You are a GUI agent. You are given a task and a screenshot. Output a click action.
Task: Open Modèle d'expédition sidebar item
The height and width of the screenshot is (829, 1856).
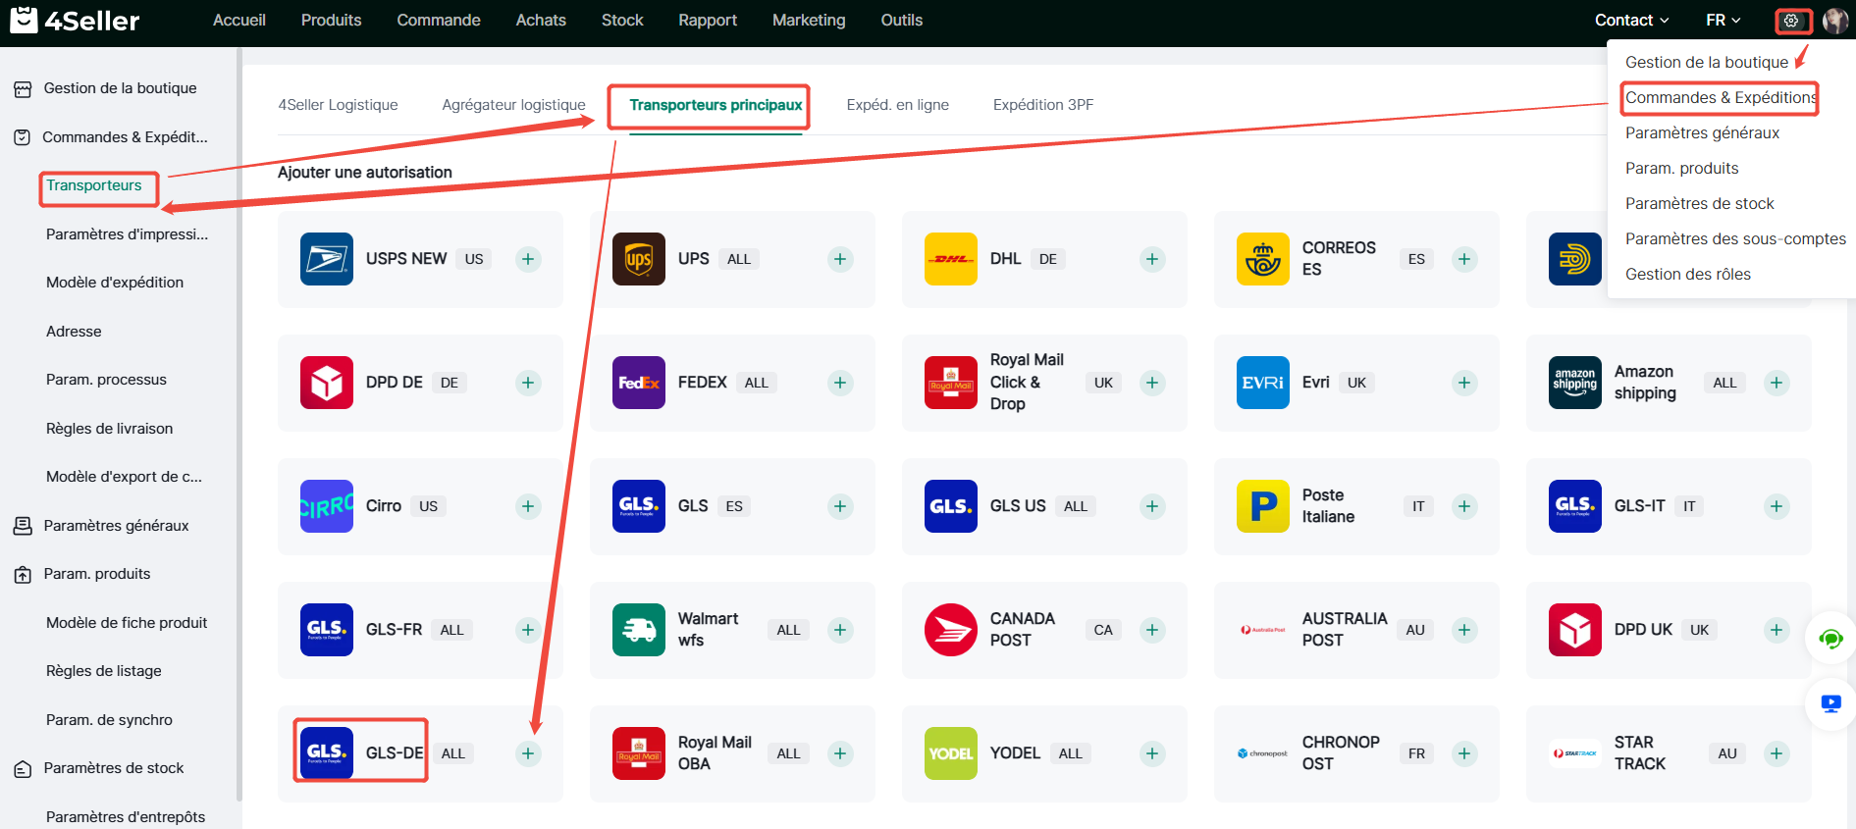coord(115,283)
